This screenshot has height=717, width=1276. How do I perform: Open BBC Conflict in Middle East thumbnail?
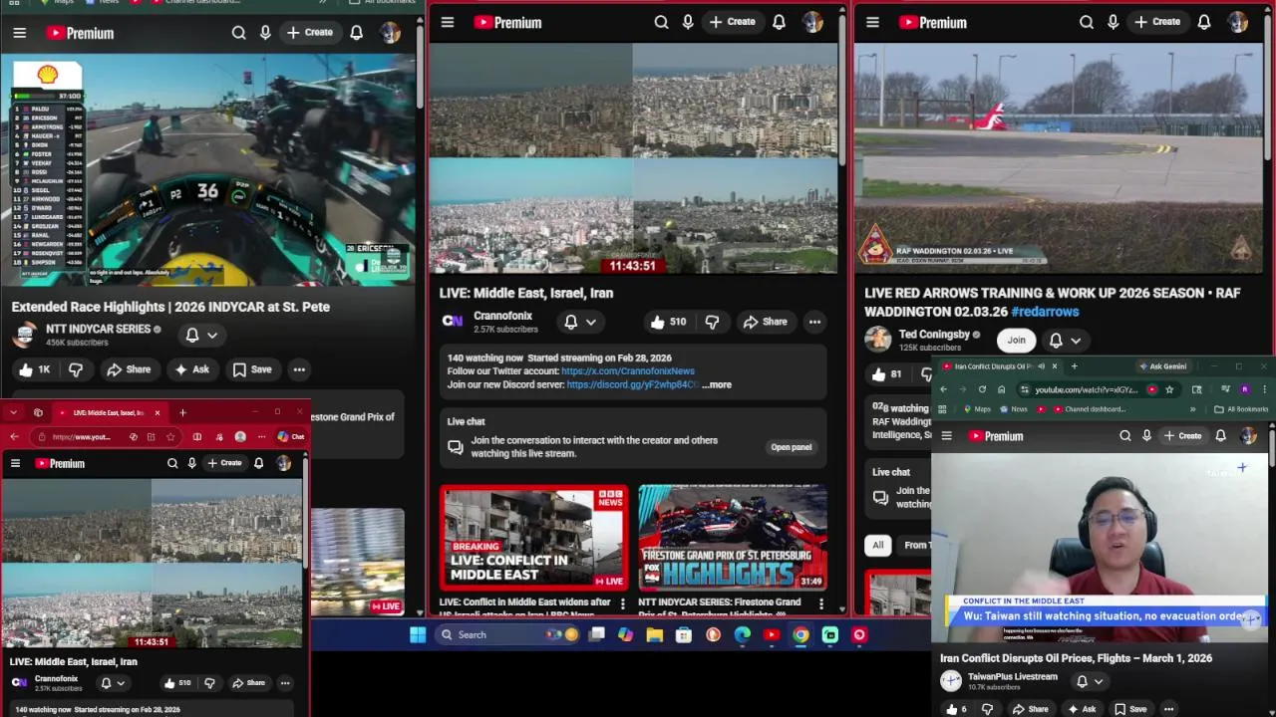pyautogui.click(x=534, y=537)
